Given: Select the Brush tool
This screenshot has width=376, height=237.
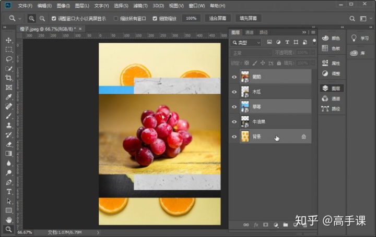Looking at the screenshot, I should (9, 116).
